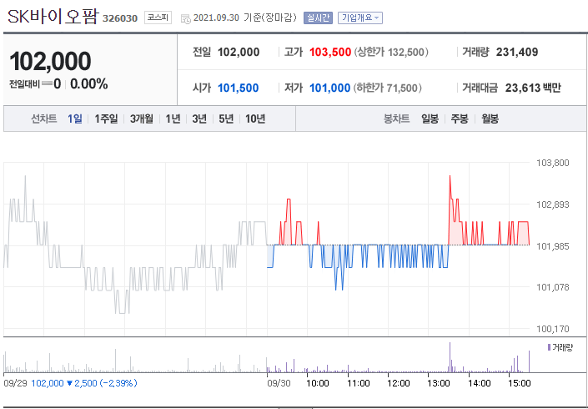Click the 102,893 y-axis label
The height and width of the screenshot is (409, 588).
[553, 204]
